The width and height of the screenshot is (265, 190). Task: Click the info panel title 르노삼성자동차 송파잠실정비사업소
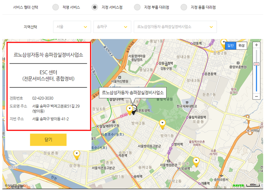(x=48, y=55)
